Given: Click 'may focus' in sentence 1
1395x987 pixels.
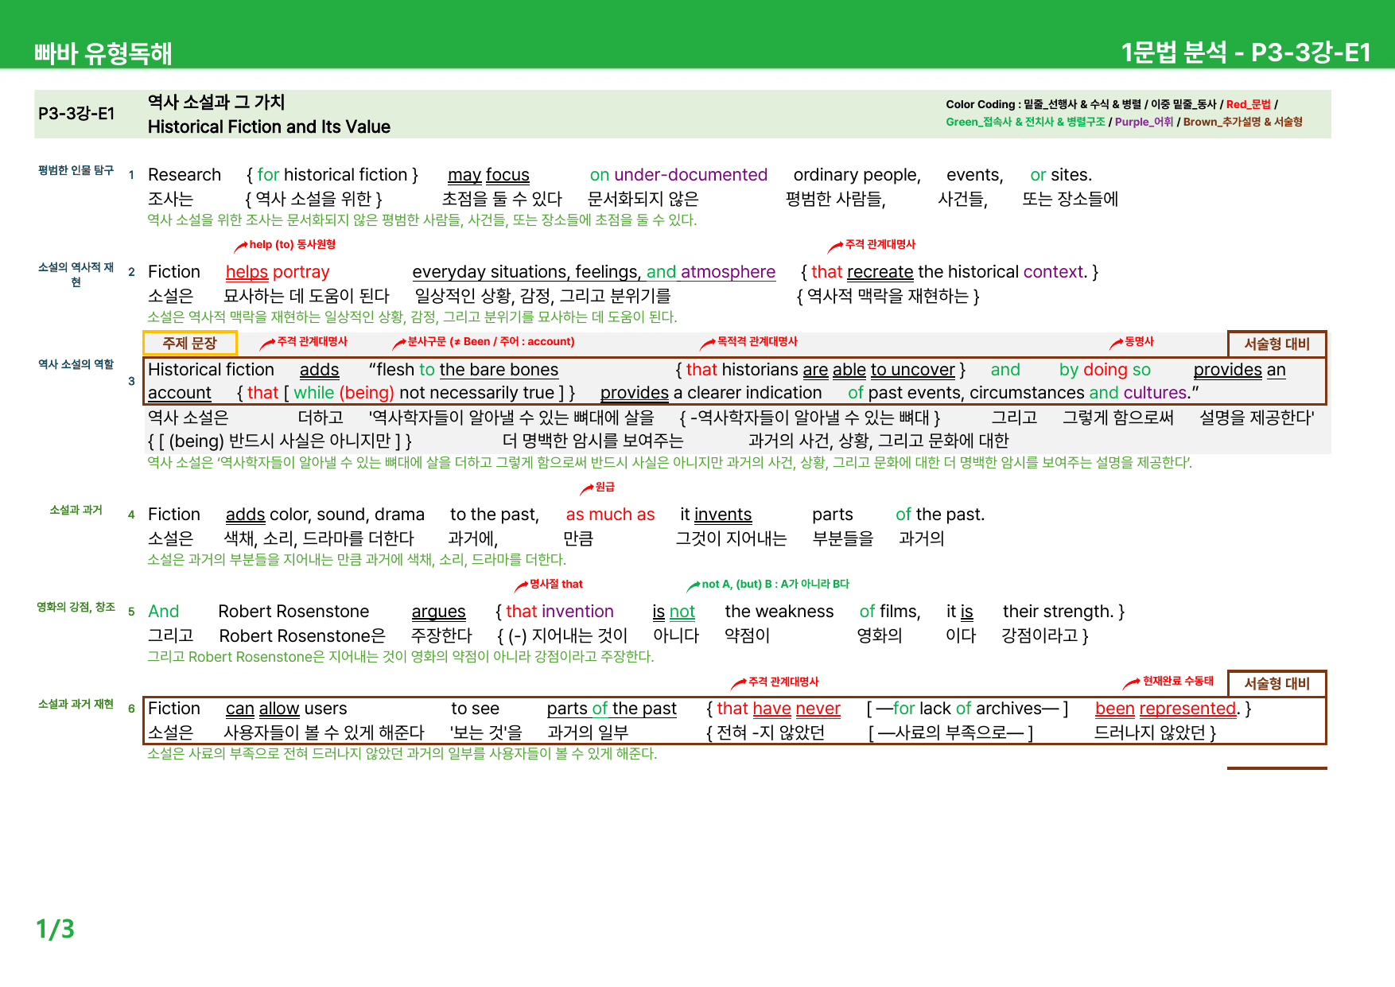Looking at the screenshot, I should (x=488, y=175).
